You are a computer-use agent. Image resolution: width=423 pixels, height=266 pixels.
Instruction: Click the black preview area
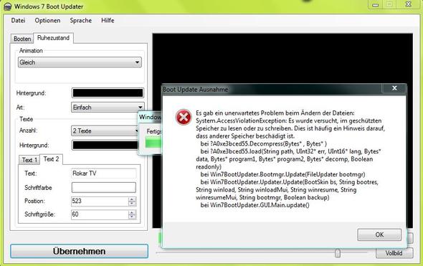pyautogui.click(x=282, y=58)
